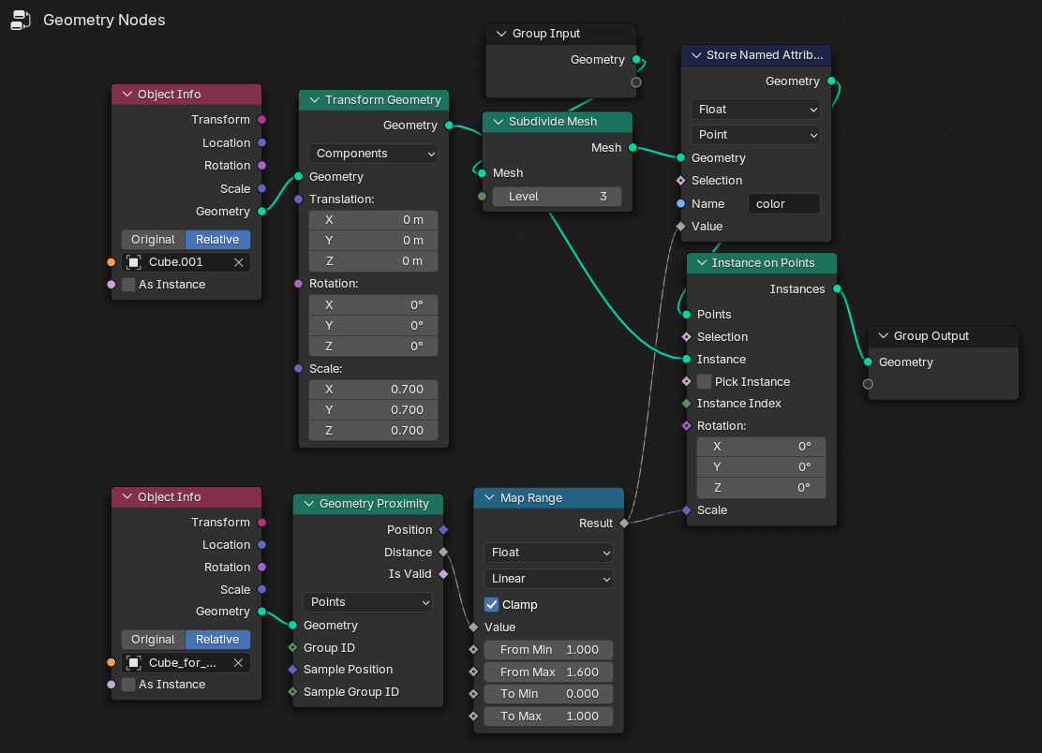Open the Components dropdown in Transform Geometry
This screenshot has width=1042, height=753.
[374, 154]
